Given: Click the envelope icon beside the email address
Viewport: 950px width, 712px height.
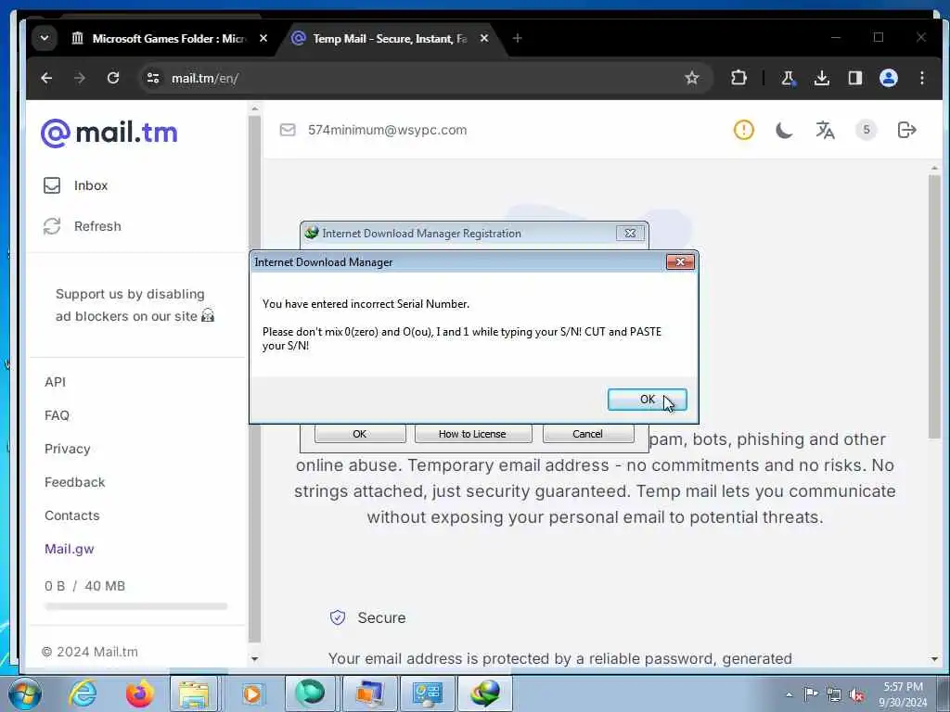Looking at the screenshot, I should 288,130.
